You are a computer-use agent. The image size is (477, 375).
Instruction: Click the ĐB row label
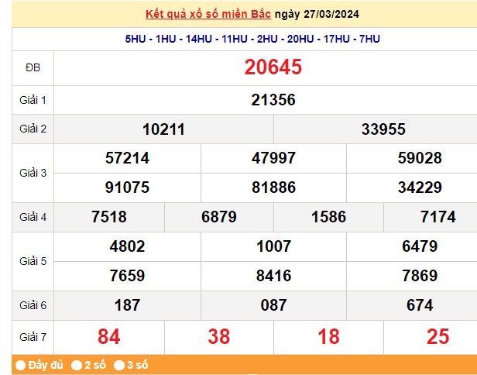click(x=33, y=68)
